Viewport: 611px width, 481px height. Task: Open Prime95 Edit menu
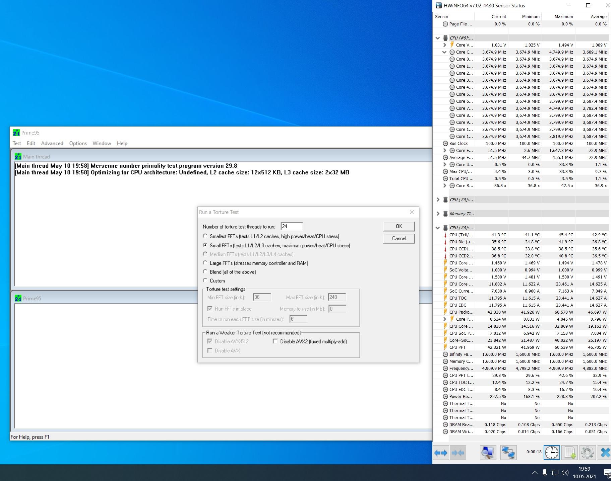pos(31,143)
